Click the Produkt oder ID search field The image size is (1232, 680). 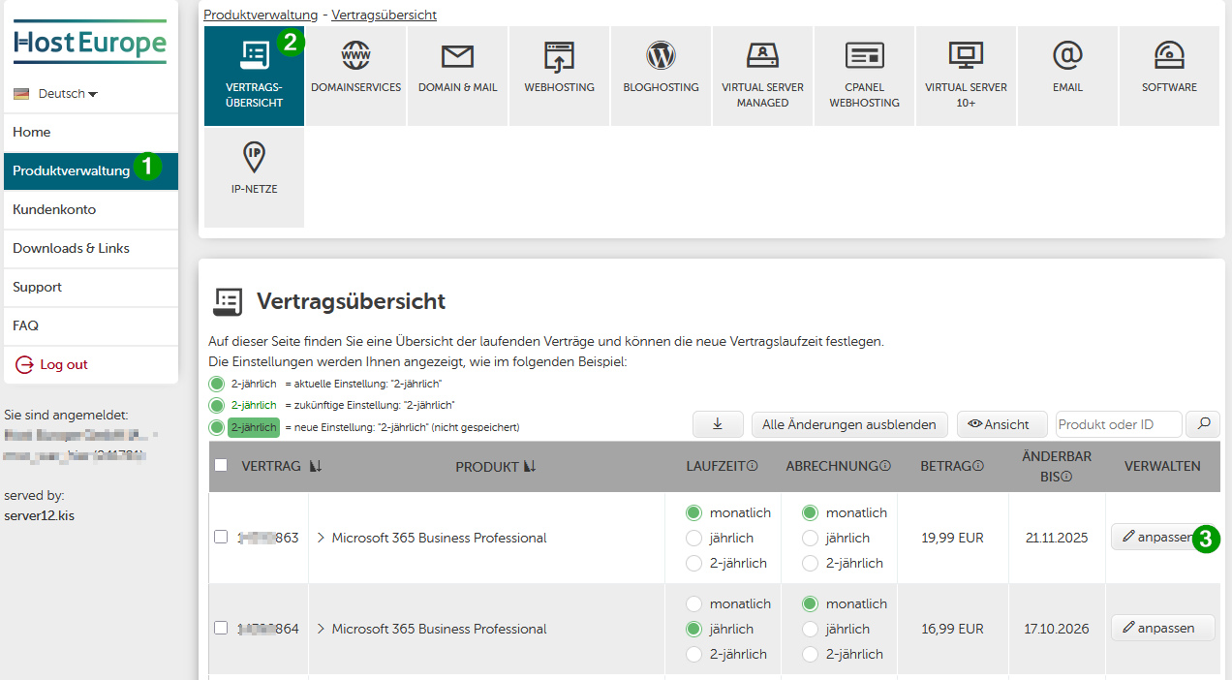(x=1118, y=424)
